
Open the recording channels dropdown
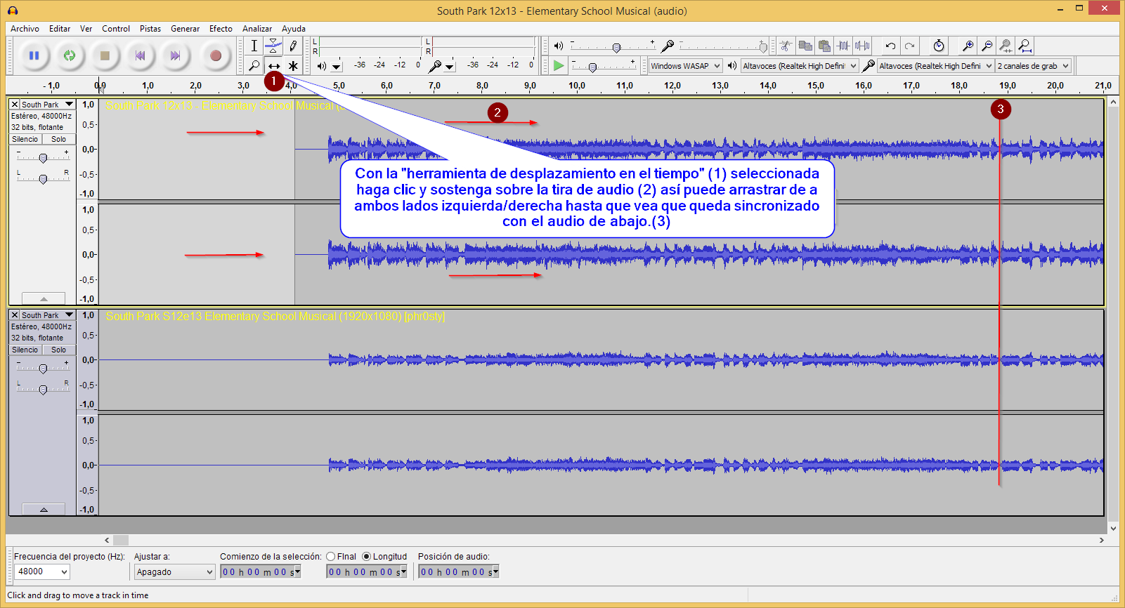click(1034, 66)
